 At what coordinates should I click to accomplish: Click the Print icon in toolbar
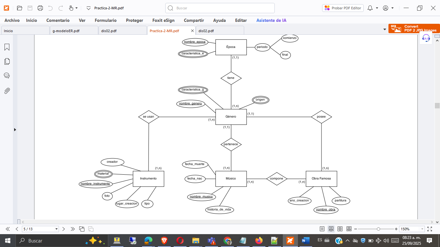point(40,8)
